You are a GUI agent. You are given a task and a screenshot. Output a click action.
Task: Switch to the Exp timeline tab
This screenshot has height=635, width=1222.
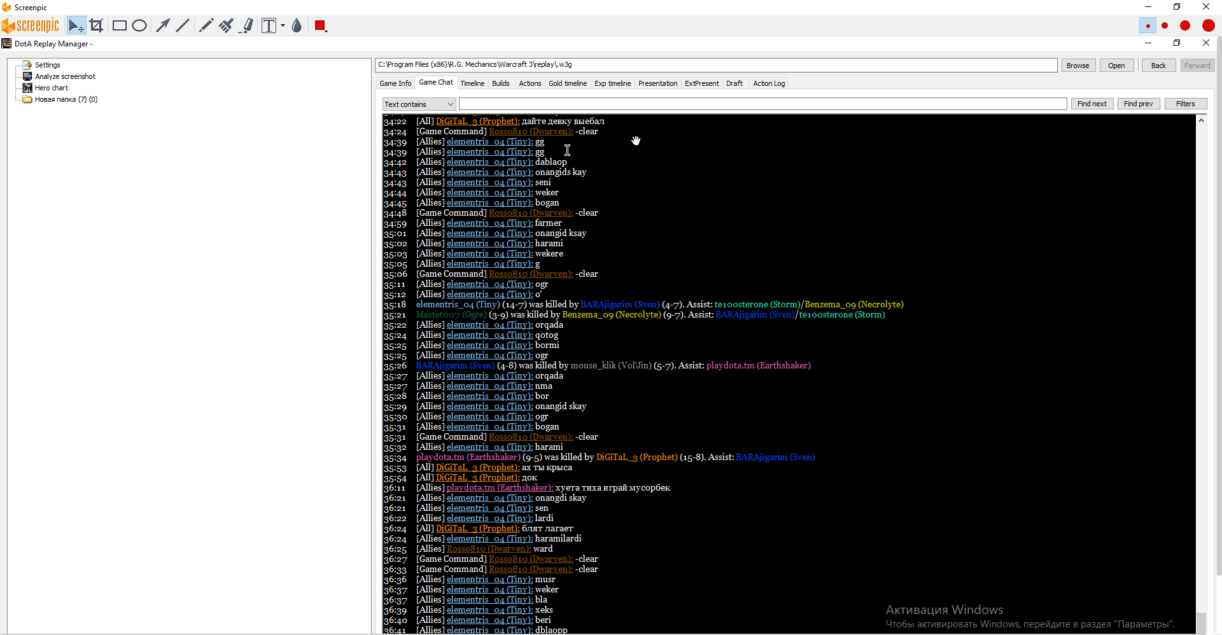[x=612, y=83]
